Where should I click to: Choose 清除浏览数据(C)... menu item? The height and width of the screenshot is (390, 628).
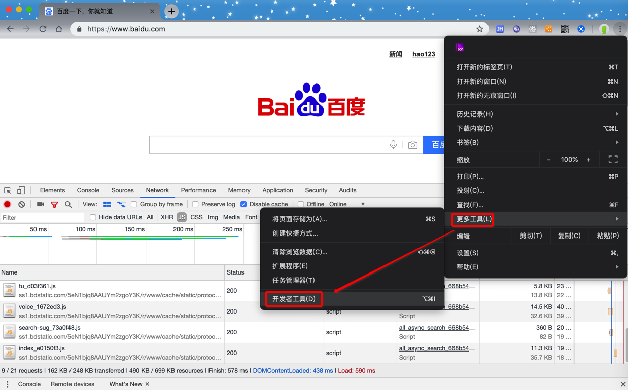(352, 252)
